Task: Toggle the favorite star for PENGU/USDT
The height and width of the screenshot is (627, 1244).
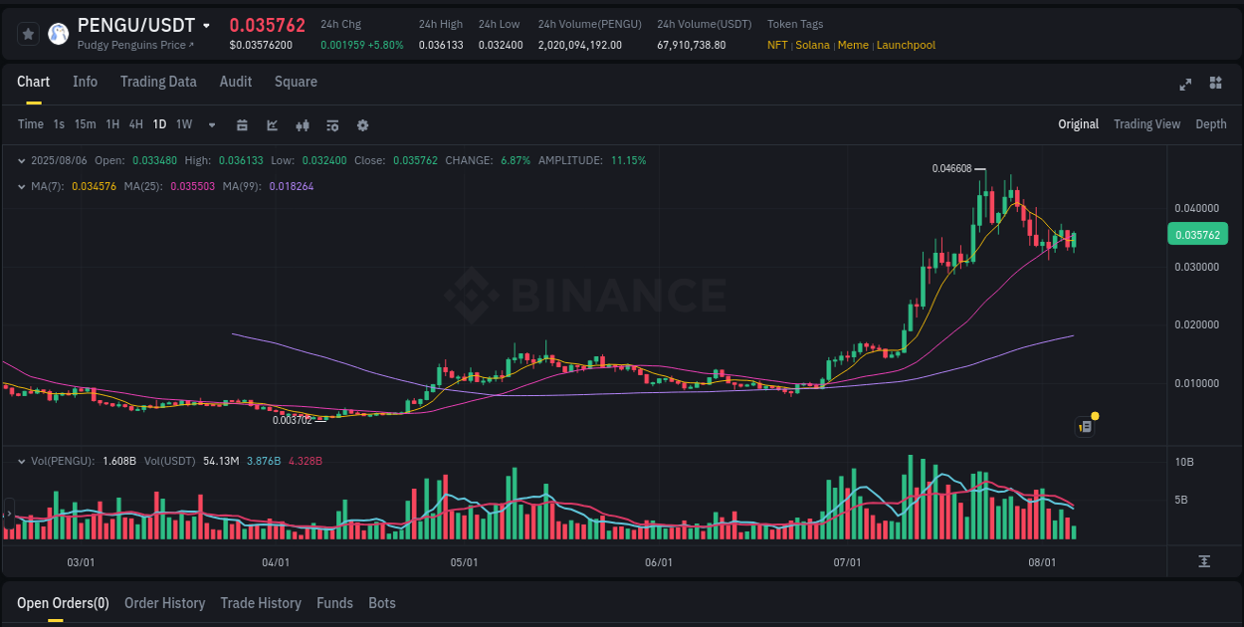Action: tap(27, 33)
